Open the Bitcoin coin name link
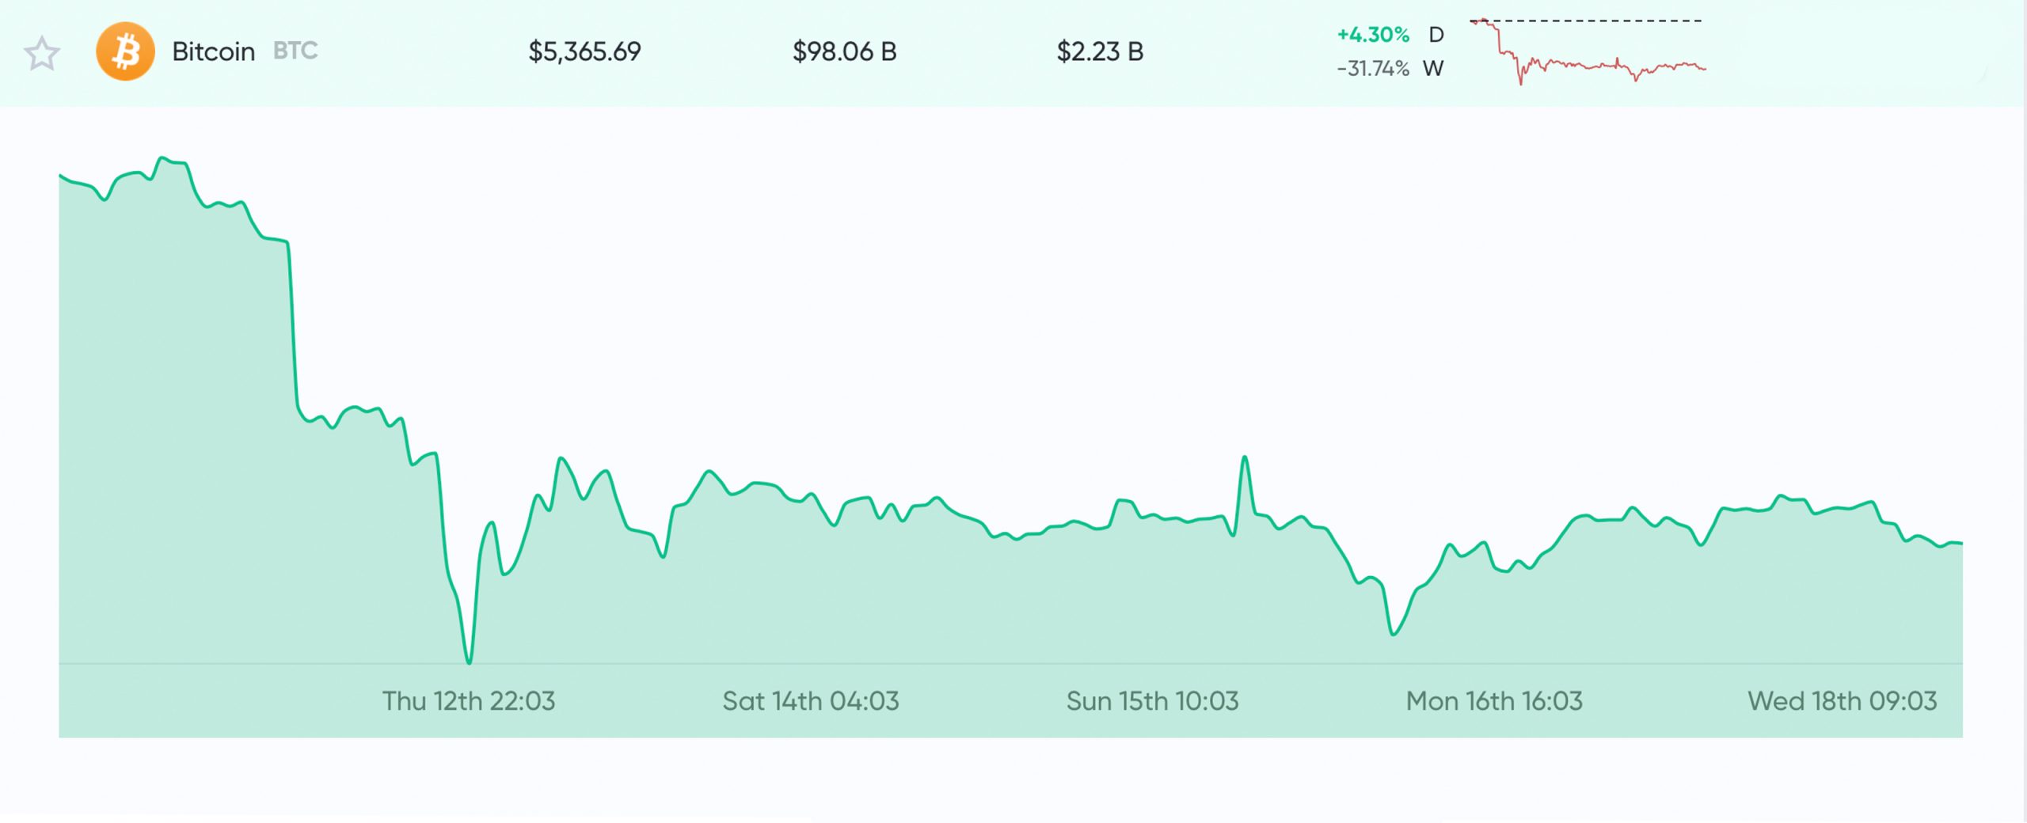 [x=213, y=52]
